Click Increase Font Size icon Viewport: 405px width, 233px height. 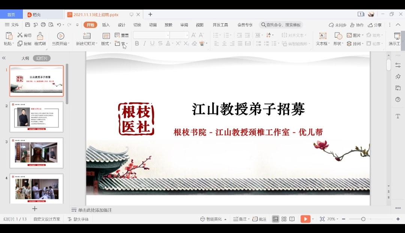pyautogui.click(x=193, y=35)
